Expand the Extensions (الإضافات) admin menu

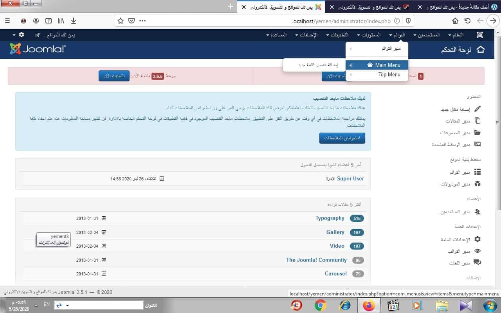[x=306, y=35]
